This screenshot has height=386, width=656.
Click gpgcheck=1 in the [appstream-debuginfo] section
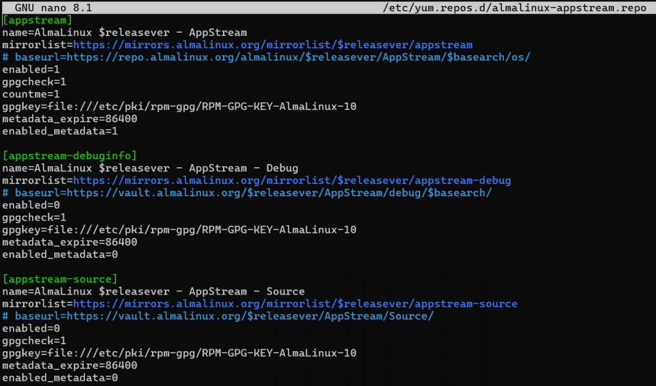pyautogui.click(x=34, y=217)
